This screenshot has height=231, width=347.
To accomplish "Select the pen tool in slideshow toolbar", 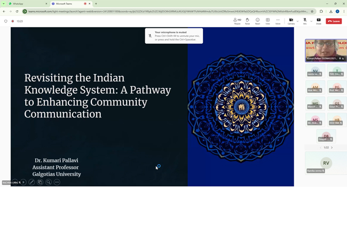I will click(x=31, y=182).
